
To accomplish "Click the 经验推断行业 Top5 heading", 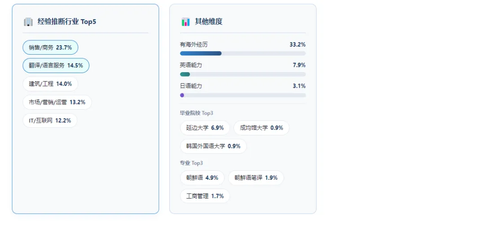I will click(67, 22).
